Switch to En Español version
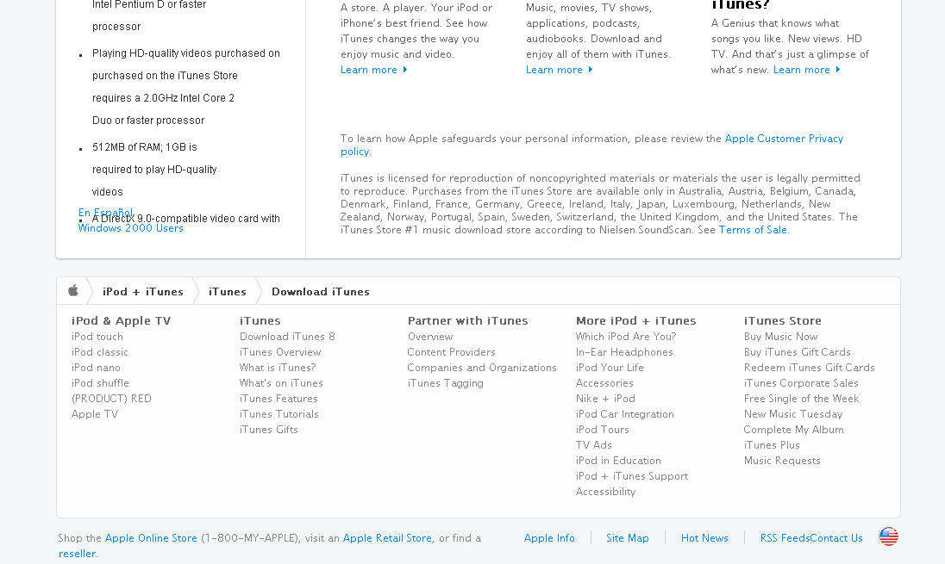The height and width of the screenshot is (564, 945). (105, 213)
